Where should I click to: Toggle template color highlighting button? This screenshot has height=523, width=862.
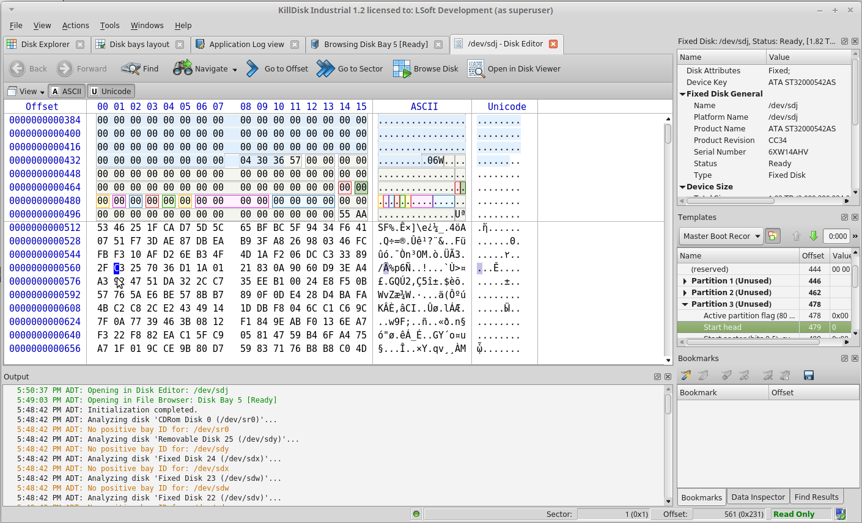tap(773, 236)
